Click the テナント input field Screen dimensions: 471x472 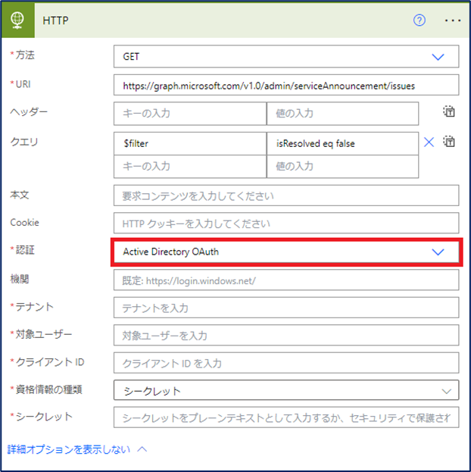(x=286, y=308)
